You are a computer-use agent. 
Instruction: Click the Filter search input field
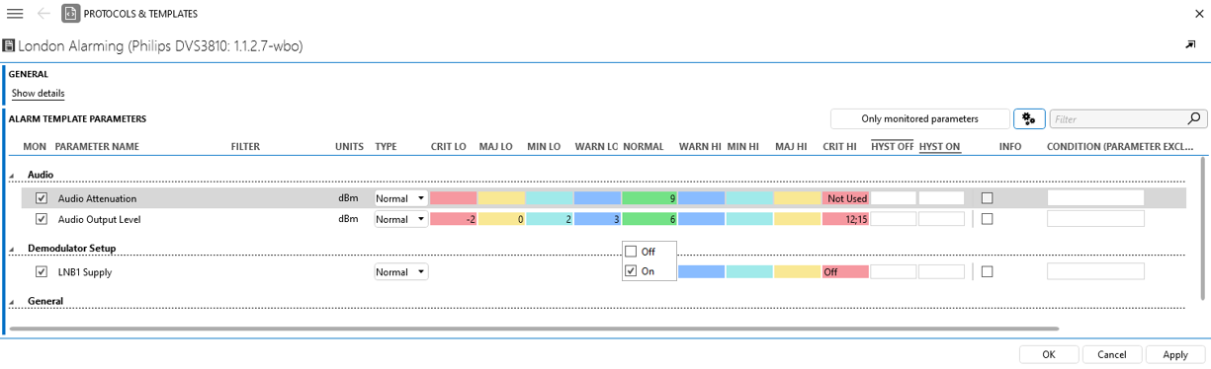(1117, 119)
